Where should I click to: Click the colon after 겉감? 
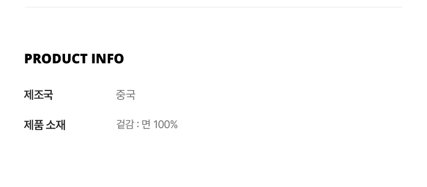point(138,125)
